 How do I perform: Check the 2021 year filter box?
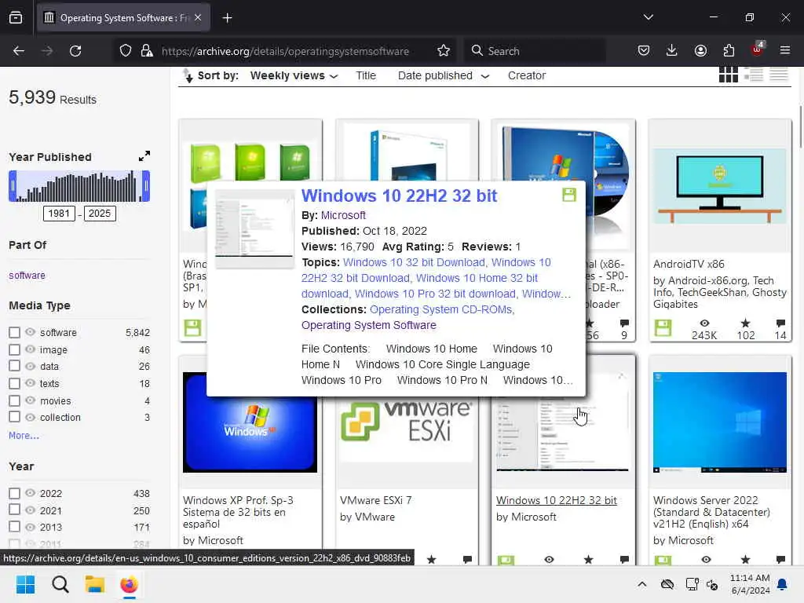(14, 510)
